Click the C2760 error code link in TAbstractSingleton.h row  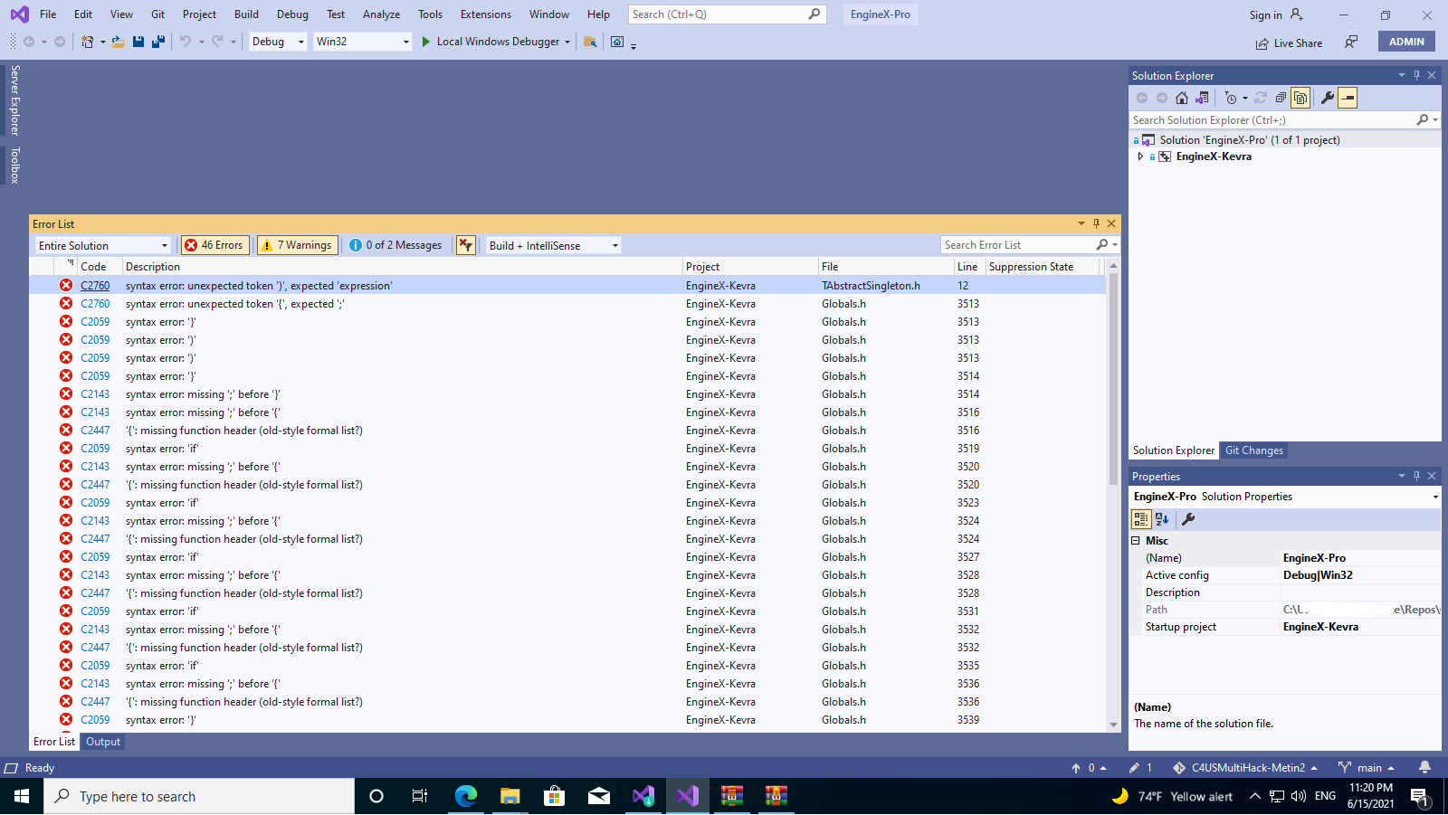click(x=95, y=286)
